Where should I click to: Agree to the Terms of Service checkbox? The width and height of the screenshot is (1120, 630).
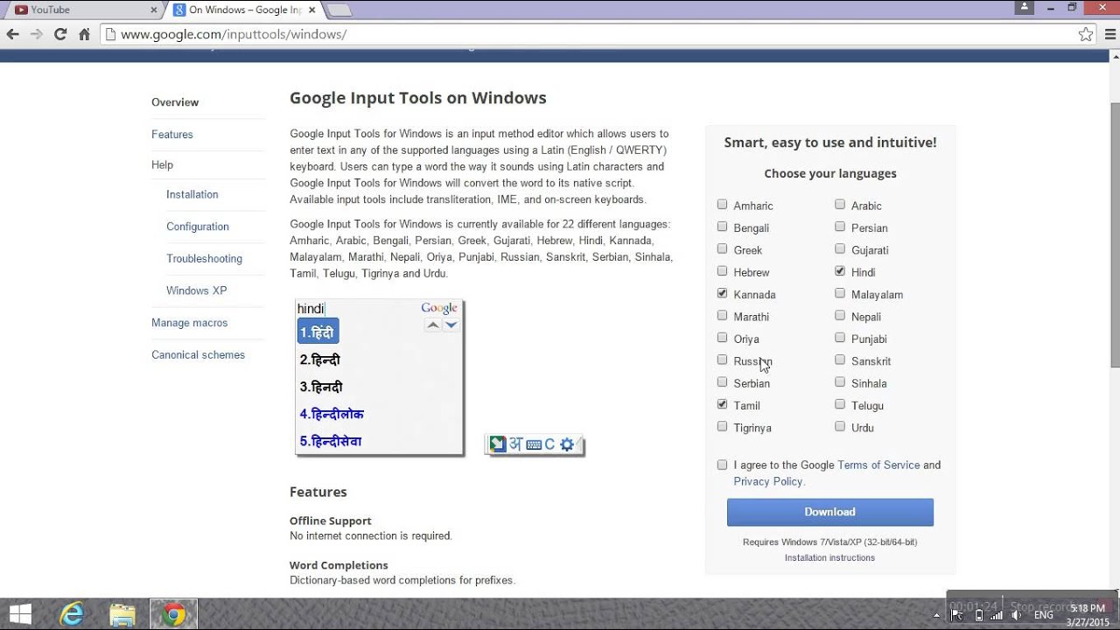722,465
